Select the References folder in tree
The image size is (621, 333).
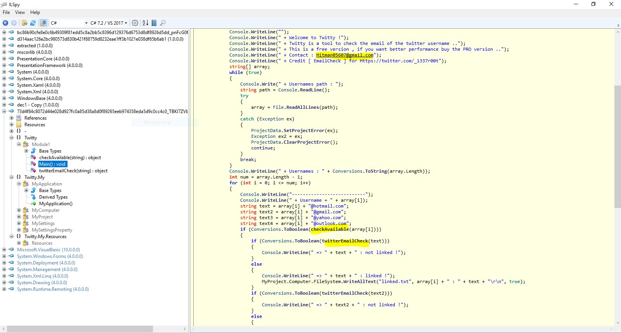coord(35,118)
